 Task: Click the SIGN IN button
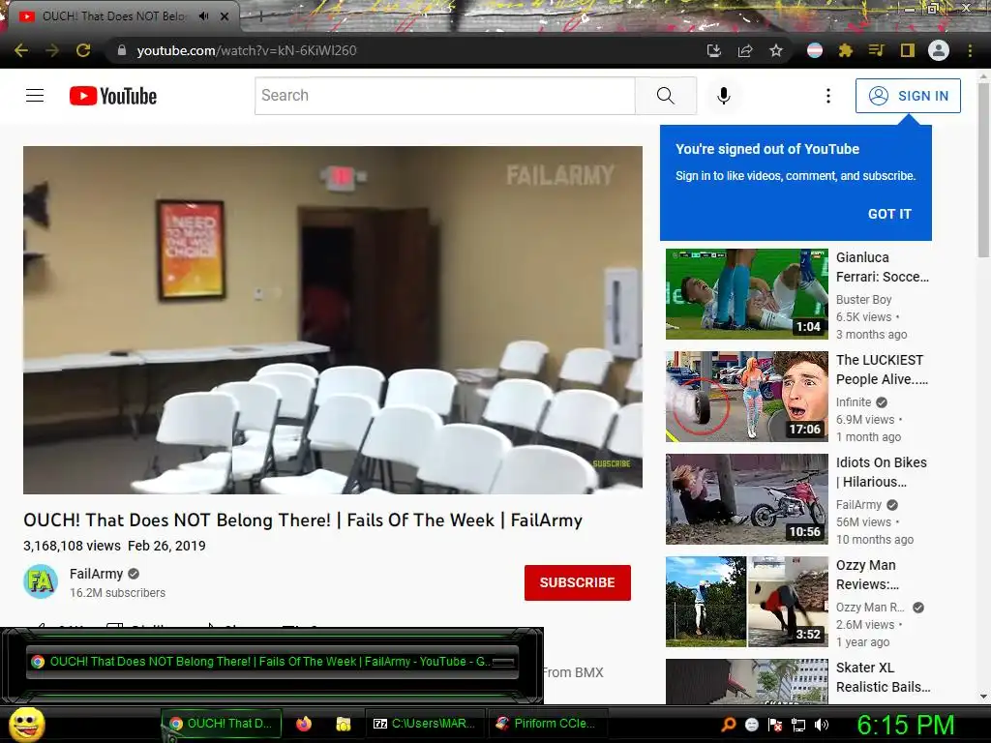pyautogui.click(x=908, y=96)
